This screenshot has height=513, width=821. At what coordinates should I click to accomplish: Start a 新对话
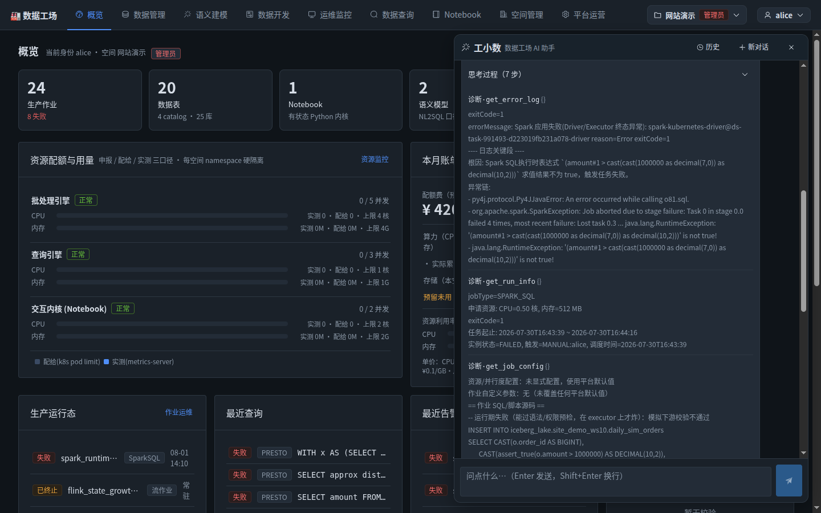[754, 47]
